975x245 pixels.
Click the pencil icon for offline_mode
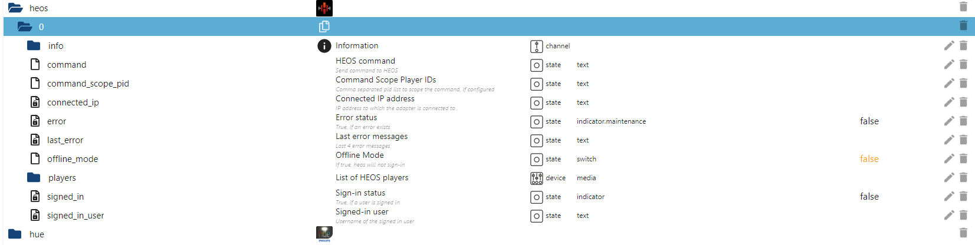[948, 158]
